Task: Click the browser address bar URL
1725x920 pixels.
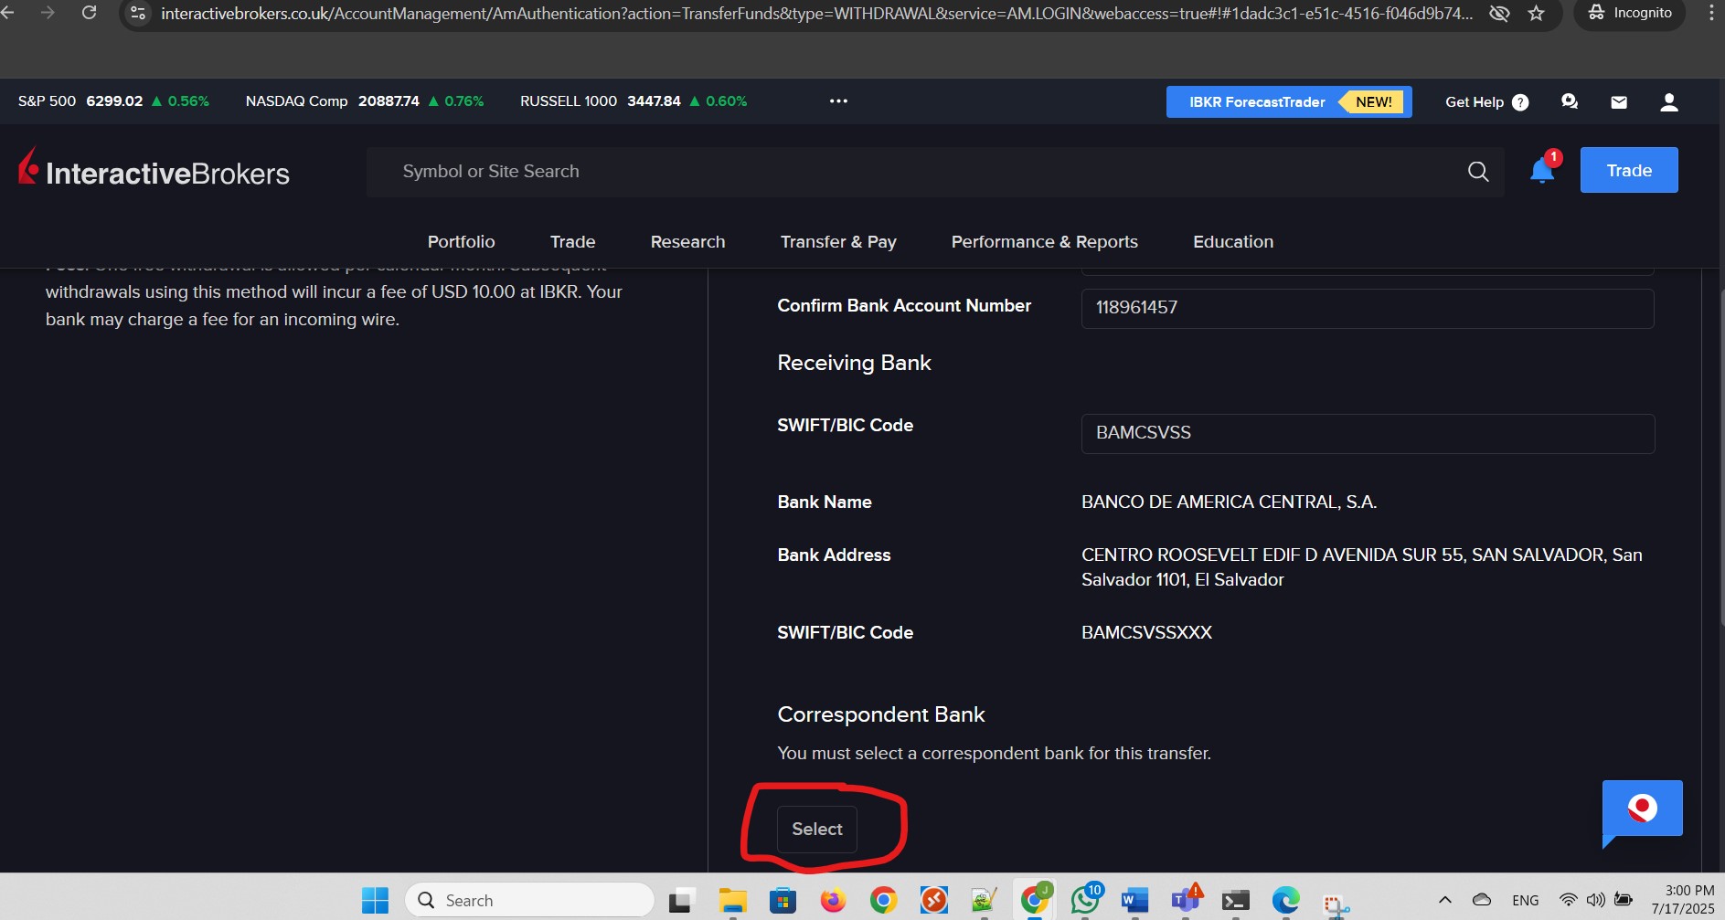Action: click(816, 13)
